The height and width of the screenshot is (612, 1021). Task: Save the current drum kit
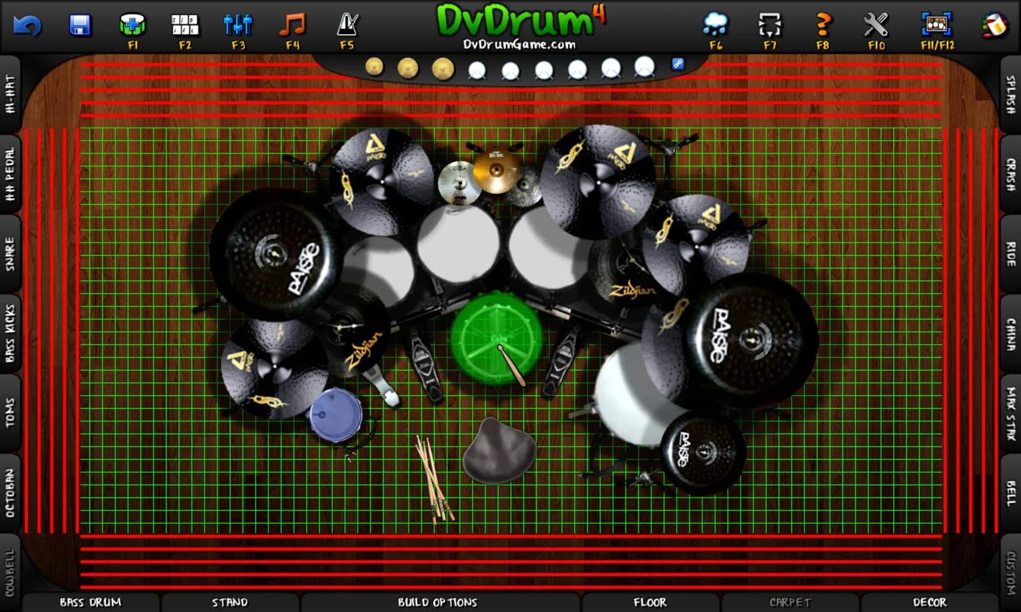pos(81,23)
